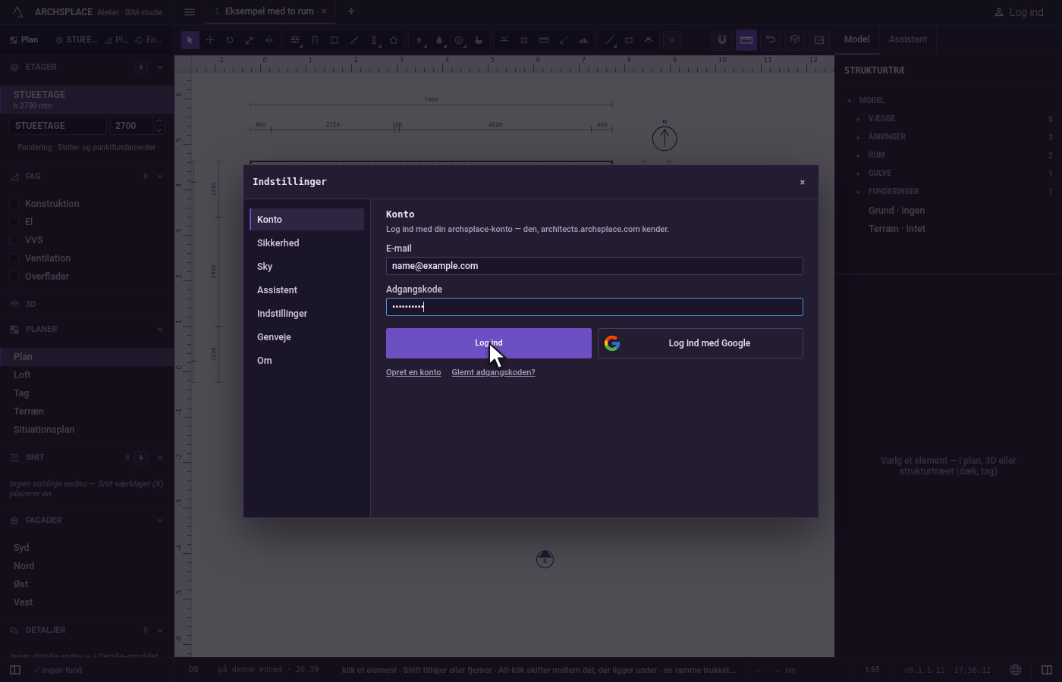Add a new section in SNIT
The image size is (1062, 682).
pos(141,458)
